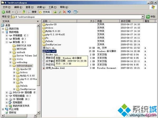Click the Undo toolbar icon
Image resolution: width=158 pixels, height=118 pixels.
click(69, 12)
